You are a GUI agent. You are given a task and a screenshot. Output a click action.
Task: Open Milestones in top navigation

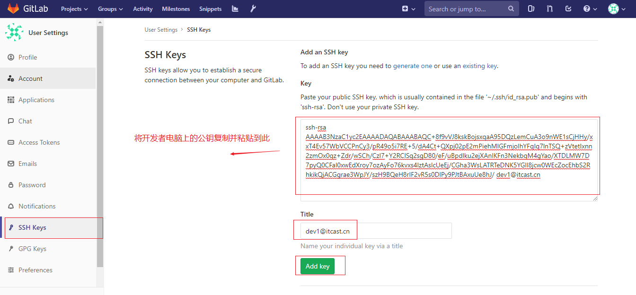tap(176, 9)
